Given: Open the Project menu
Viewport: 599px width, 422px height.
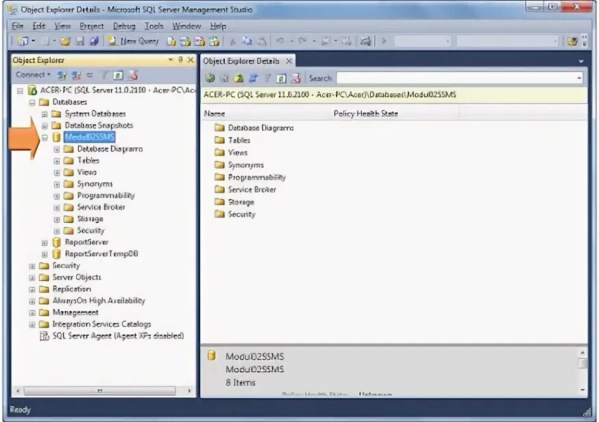Looking at the screenshot, I should (92, 26).
